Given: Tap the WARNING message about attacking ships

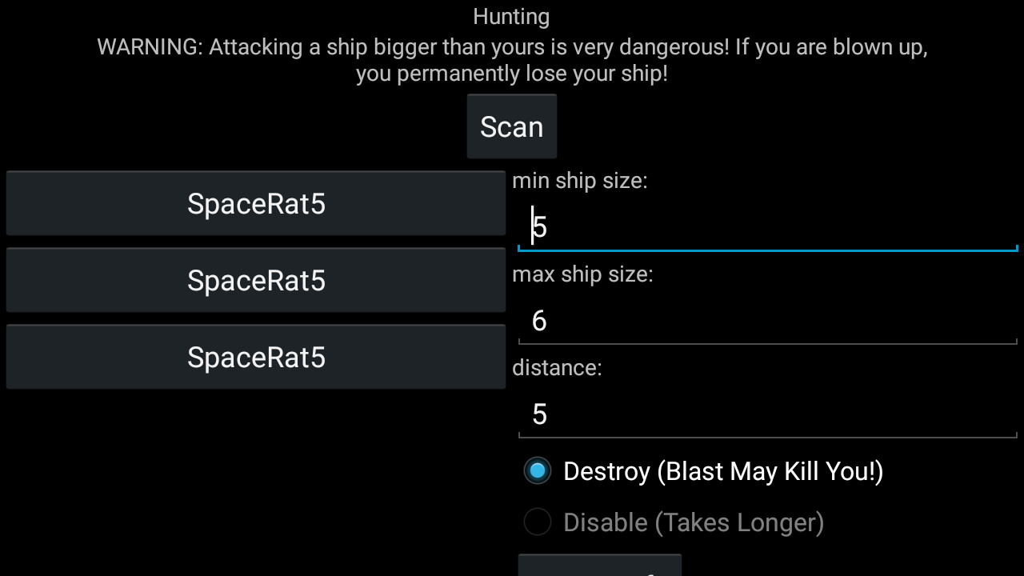Looking at the screenshot, I should (x=512, y=60).
